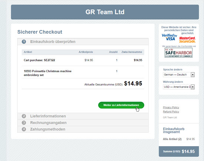204x161 pixels.
Task: Click the Safe Harbor certification badge
Action: [178, 53]
